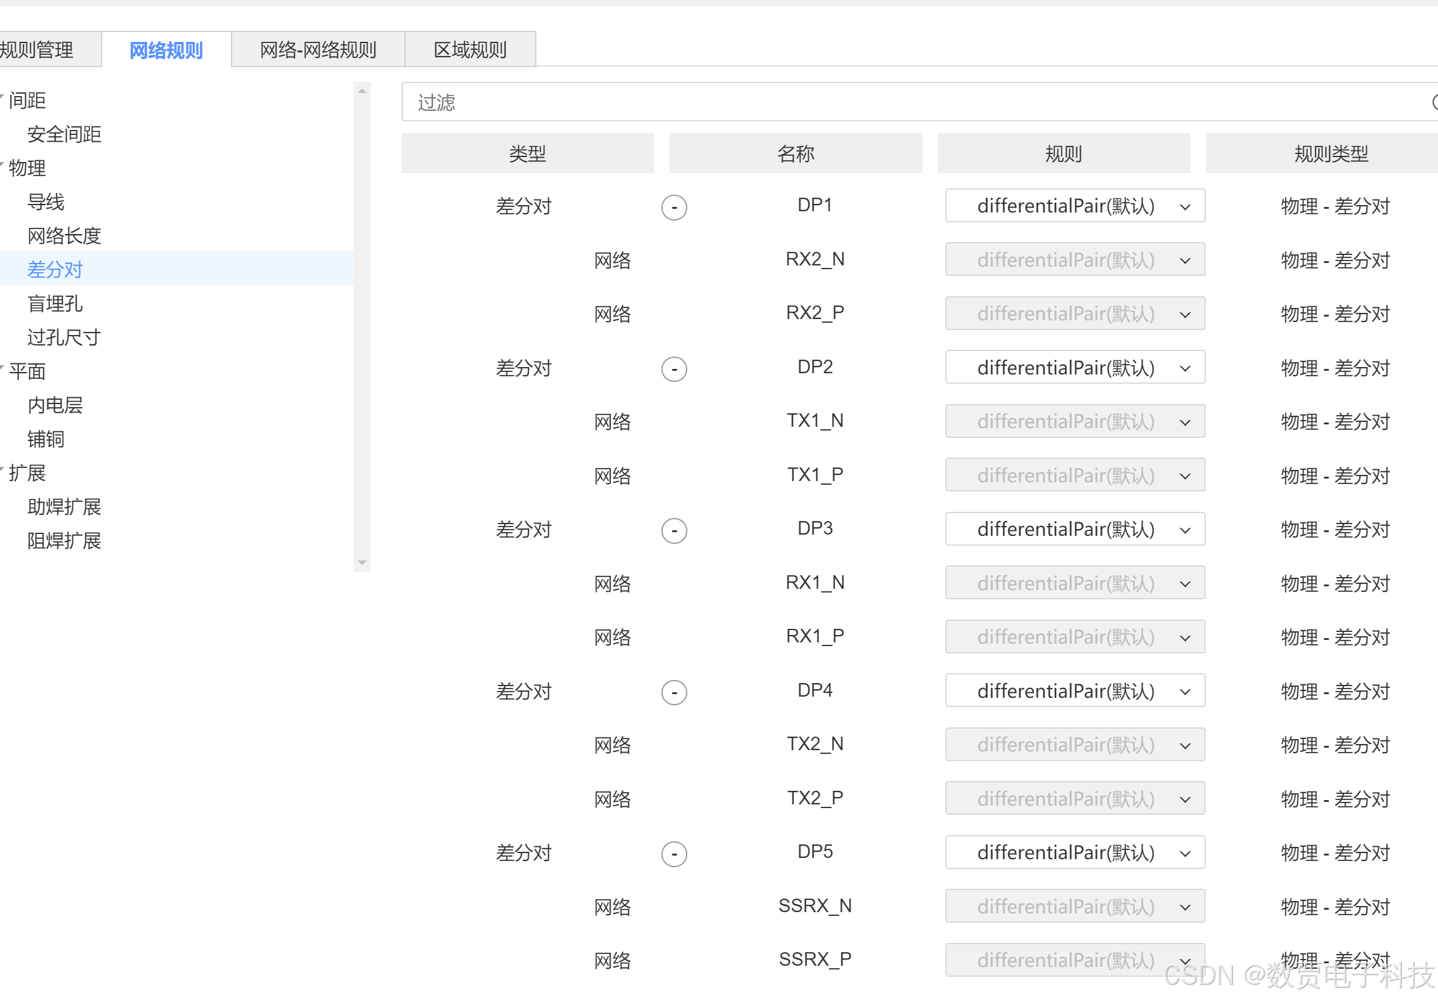Collapse the DP2 differential pair row
The width and height of the screenshot is (1438, 999).
point(674,369)
